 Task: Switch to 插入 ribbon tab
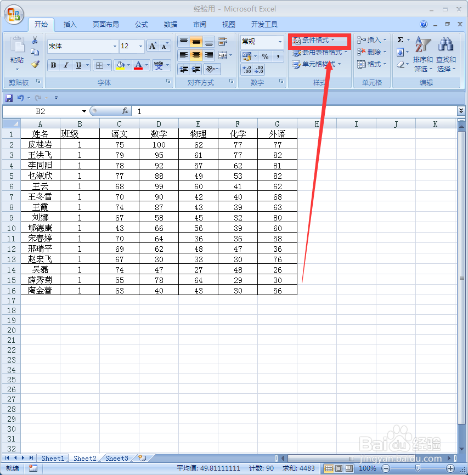point(70,25)
